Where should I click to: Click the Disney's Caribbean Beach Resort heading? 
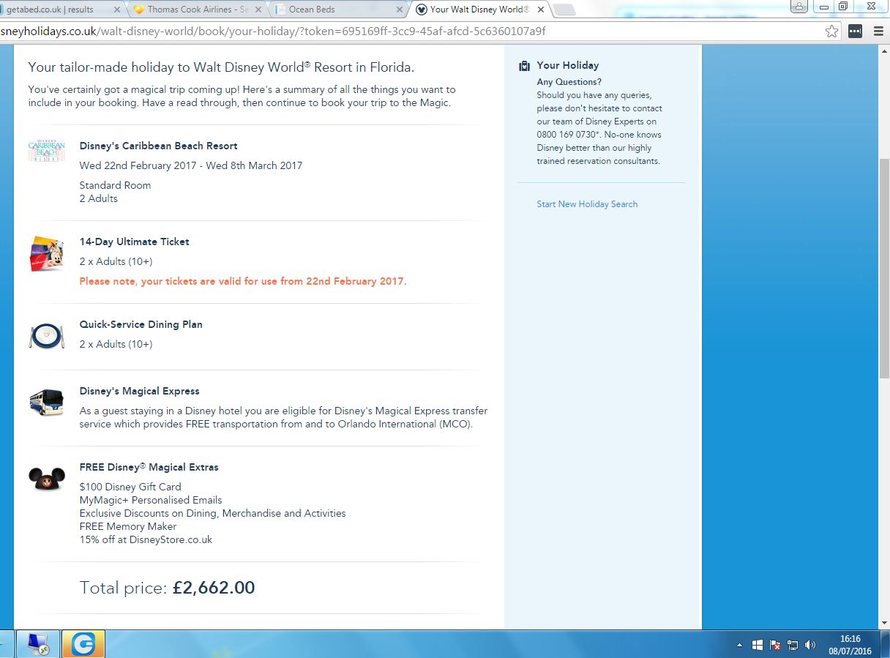tap(158, 146)
